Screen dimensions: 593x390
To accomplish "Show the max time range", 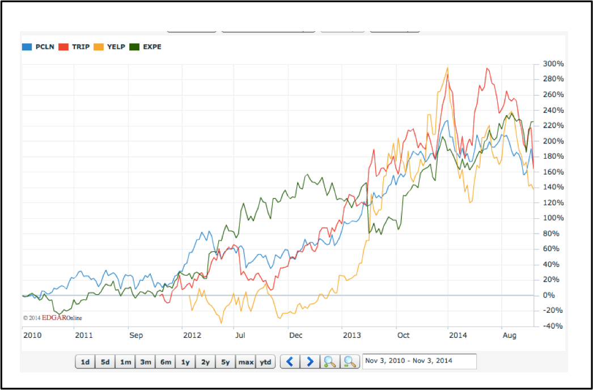I will coord(245,362).
